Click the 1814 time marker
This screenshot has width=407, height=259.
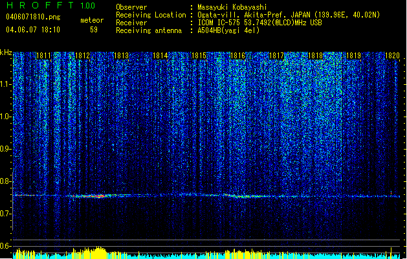160,56
